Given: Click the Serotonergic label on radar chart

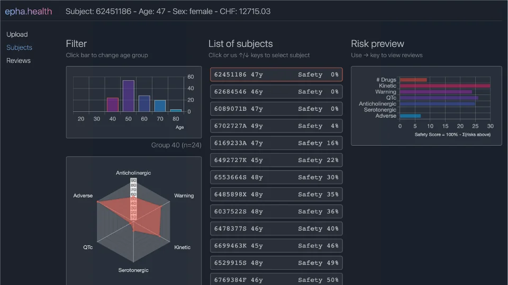Looking at the screenshot, I should coord(133,270).
